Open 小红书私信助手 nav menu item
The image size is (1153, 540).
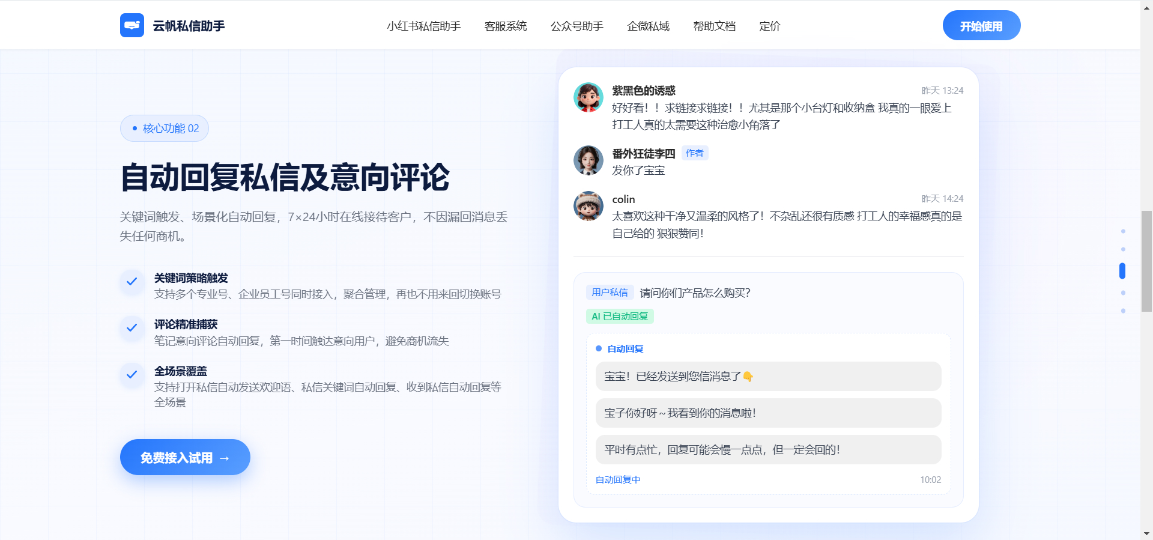pyautogui.click(x=423, y=26)
